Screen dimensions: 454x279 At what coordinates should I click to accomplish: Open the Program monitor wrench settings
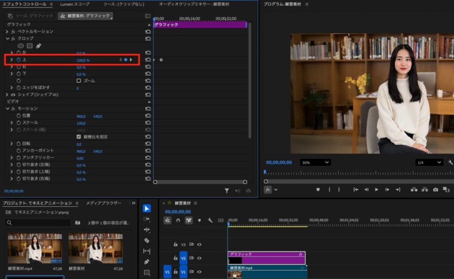point(450,163)
